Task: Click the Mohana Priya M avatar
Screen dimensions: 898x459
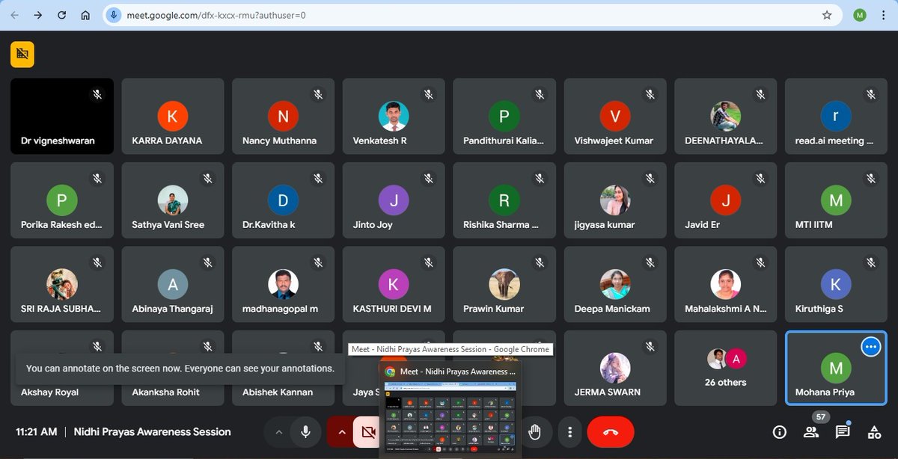Action: tap(836, 368)
